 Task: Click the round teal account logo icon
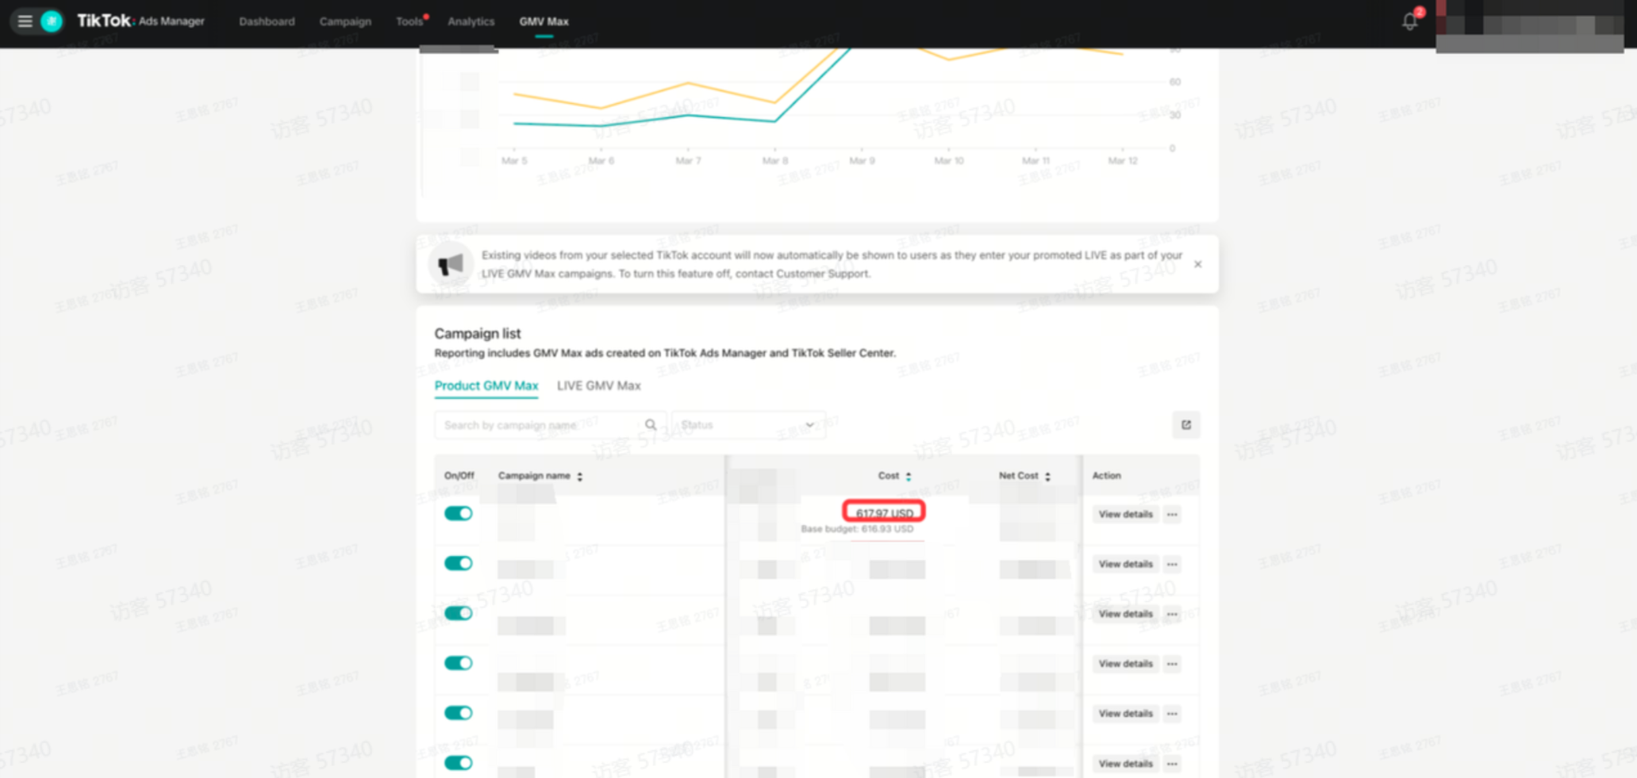click(52, 21)
